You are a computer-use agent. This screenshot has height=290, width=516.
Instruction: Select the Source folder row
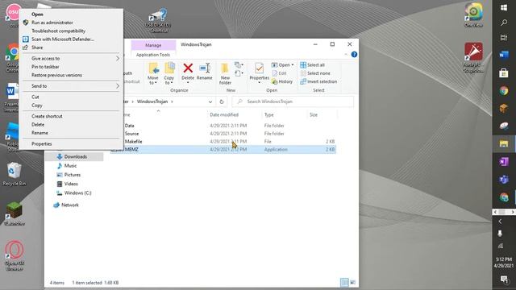pos(223,134)
